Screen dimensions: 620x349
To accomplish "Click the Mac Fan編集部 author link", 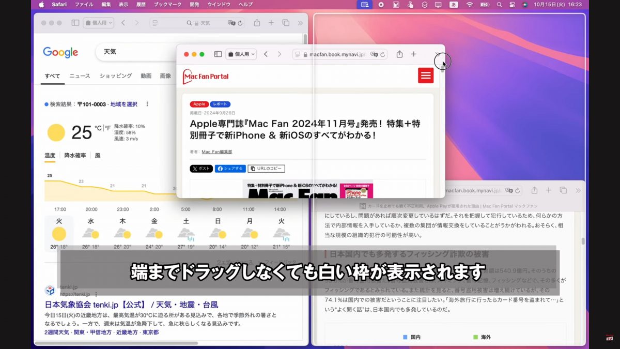I will tap(217, 152).
